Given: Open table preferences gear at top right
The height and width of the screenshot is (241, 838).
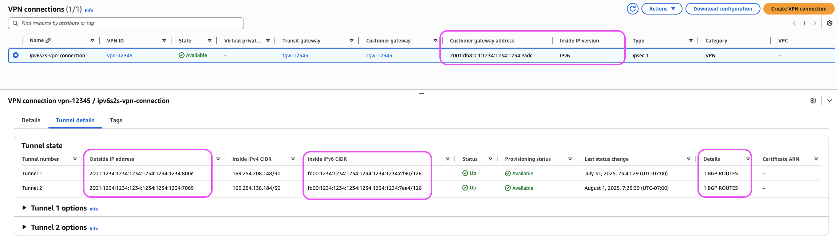Looking at the screenshot, I should [830, 23].
